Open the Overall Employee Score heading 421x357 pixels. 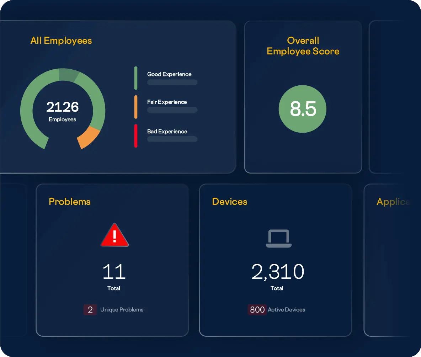point(303,46)
